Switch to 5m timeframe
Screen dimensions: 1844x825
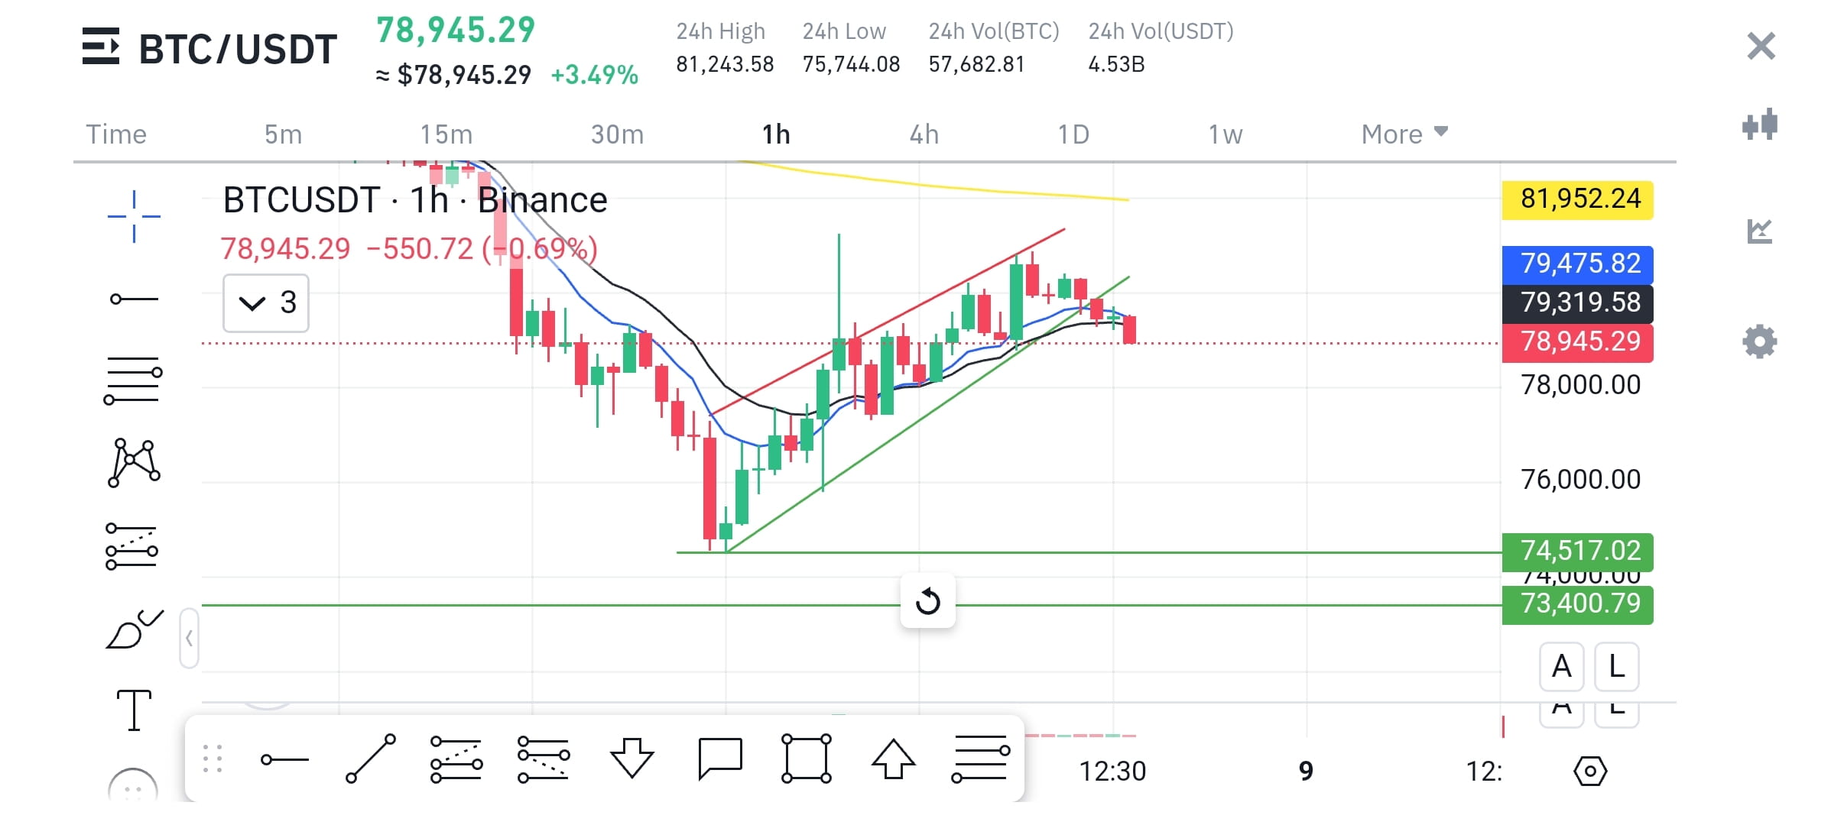coord(283,134)
